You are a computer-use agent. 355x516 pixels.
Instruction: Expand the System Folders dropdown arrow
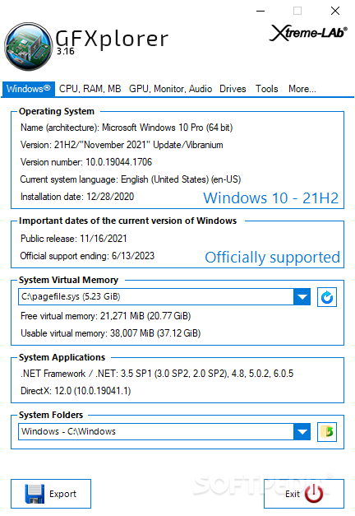click(302, 432)
